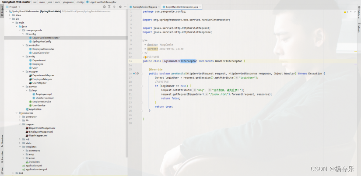Image resolution: width=361 pixels, height=176 pixels.
Task: Toggle the Project tool window side tab
Action: (2, 11)
